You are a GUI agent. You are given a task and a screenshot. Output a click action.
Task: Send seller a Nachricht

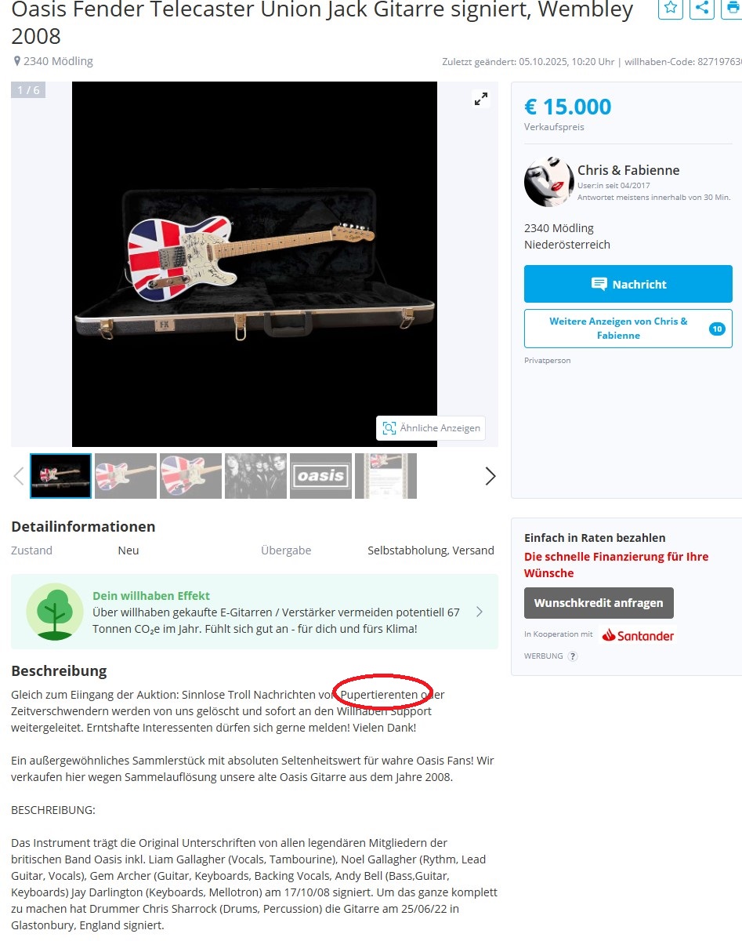tap(628, 284)
